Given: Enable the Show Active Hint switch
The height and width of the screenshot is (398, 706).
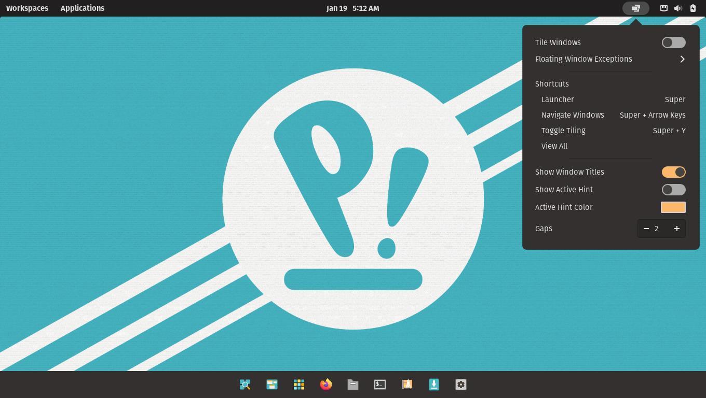Looking at the screenshot, I should click(x=673, y=190).
